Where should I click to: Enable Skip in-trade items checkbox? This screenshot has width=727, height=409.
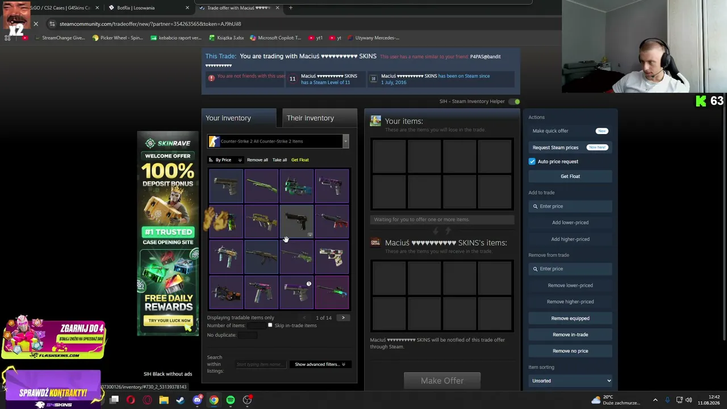pyautogui.click(x=270, y=325)
